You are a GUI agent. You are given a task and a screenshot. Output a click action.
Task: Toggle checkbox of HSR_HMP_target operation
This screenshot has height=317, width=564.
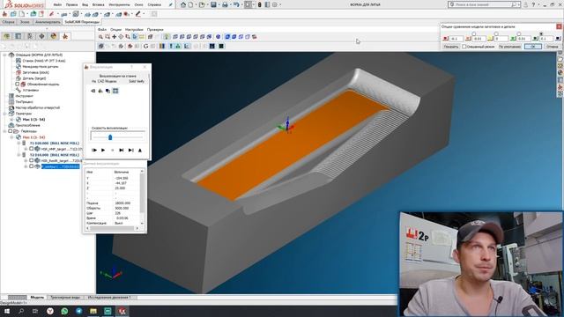coord(32,149)
